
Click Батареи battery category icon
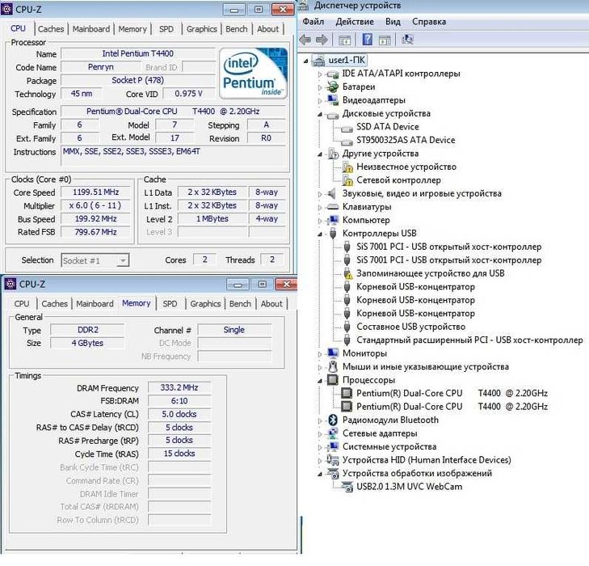pyautogui.click(x=332, y=87)
